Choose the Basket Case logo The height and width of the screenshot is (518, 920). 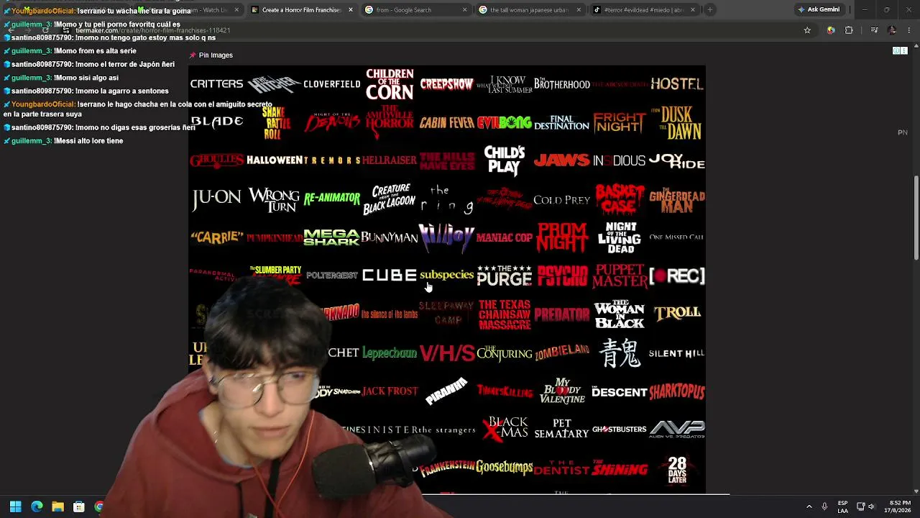620,199
